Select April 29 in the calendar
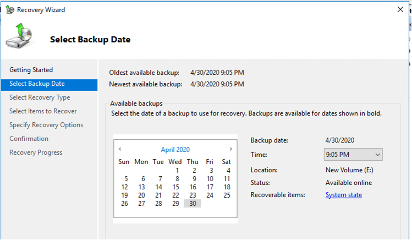 [x=175, y=204]
